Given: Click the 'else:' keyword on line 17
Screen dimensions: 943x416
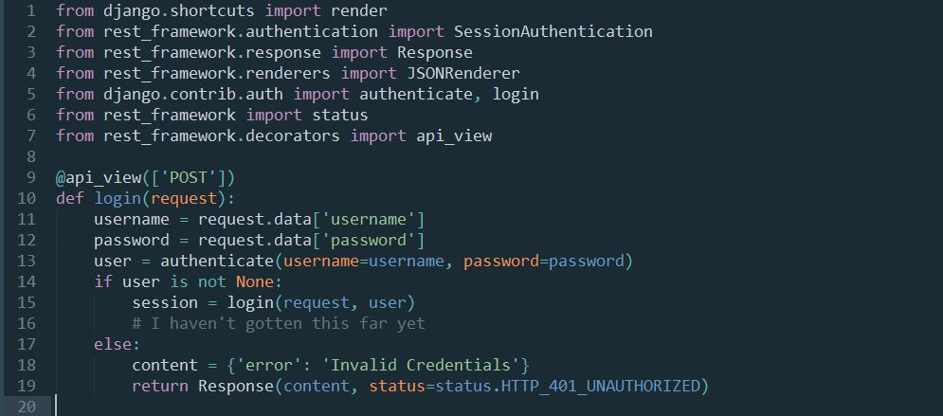Looking at the screenshot, I should point(117,345).
